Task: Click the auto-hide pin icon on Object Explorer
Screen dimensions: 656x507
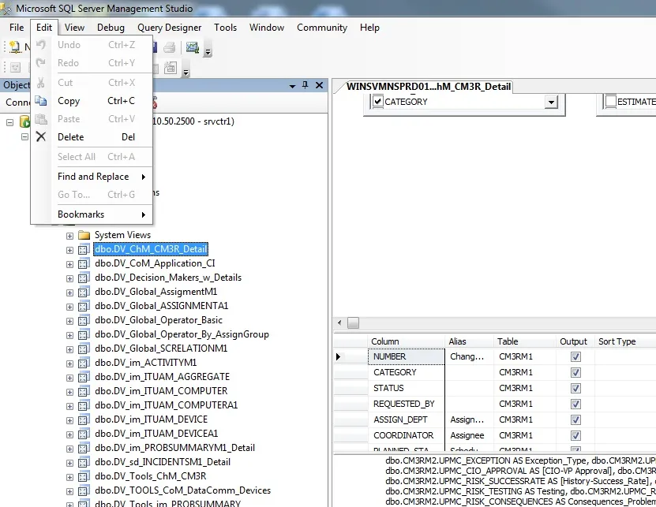Action: click(x=304, y=85)
